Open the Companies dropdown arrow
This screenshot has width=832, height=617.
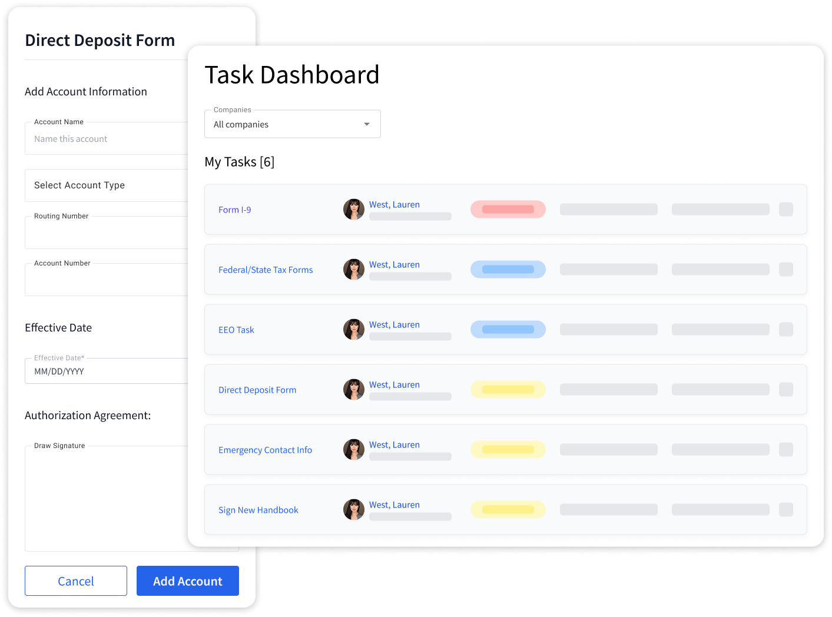click(x=367, y=124)
